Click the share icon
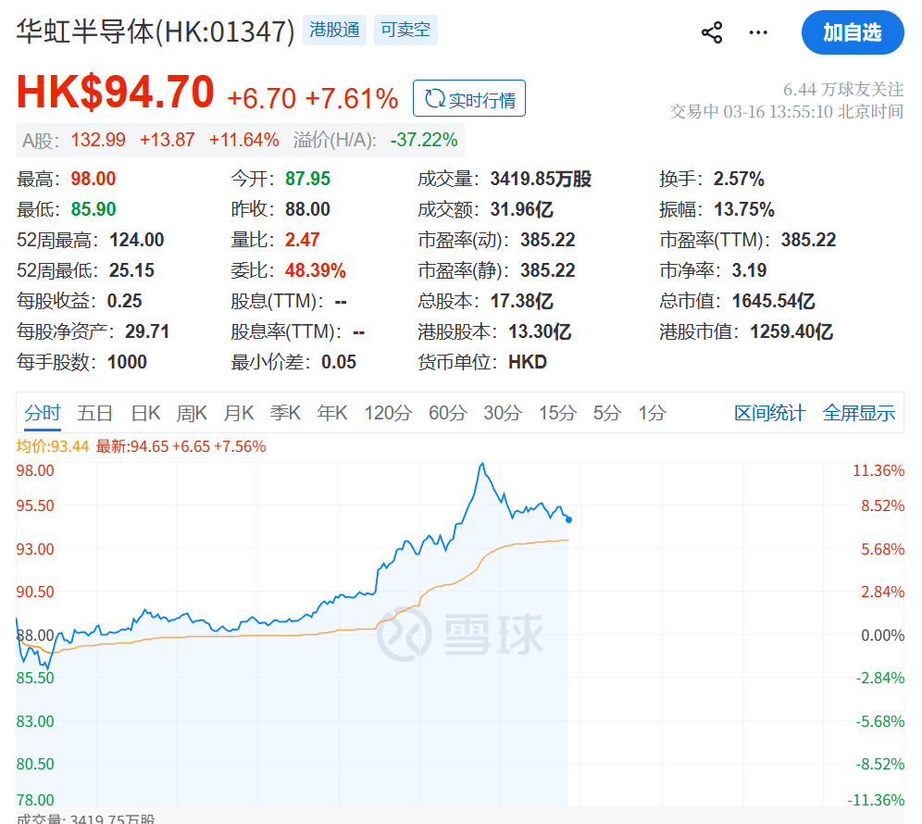Screen dimensions: 922x824 coord(711,31)
